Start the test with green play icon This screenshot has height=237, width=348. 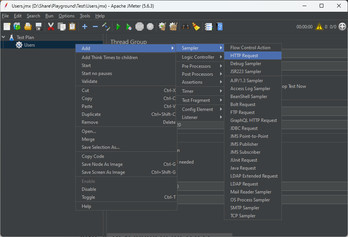[118, 27]
